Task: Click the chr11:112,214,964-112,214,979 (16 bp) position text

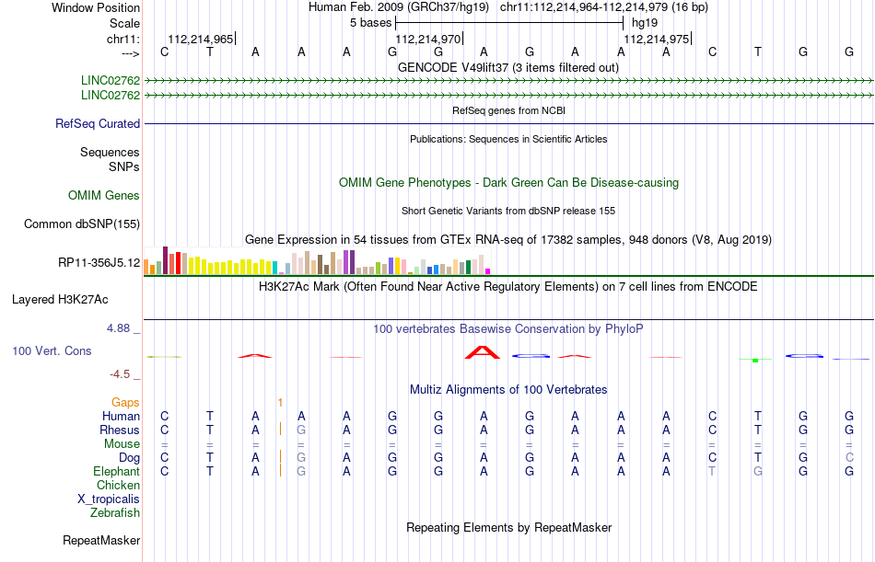Action: pos(604,7)
